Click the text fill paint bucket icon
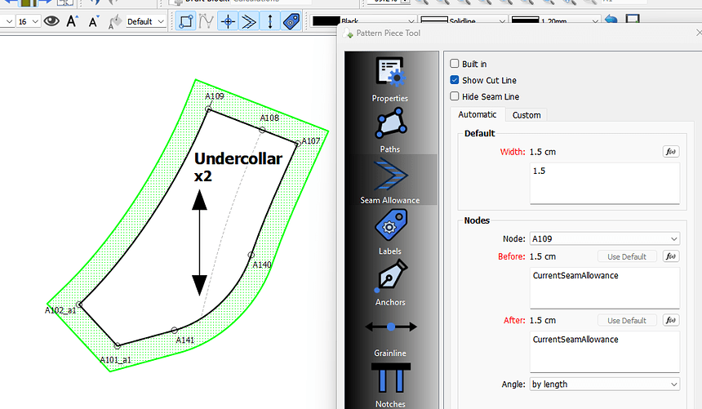The height and width of the screenshot is (409, 702). point(114,21)
